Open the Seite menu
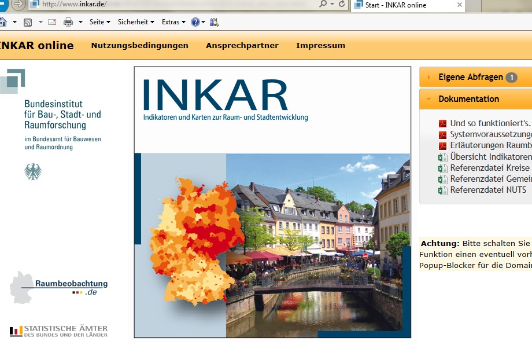The height and width of the screenshot is (345, 532). tap(99, 22)
